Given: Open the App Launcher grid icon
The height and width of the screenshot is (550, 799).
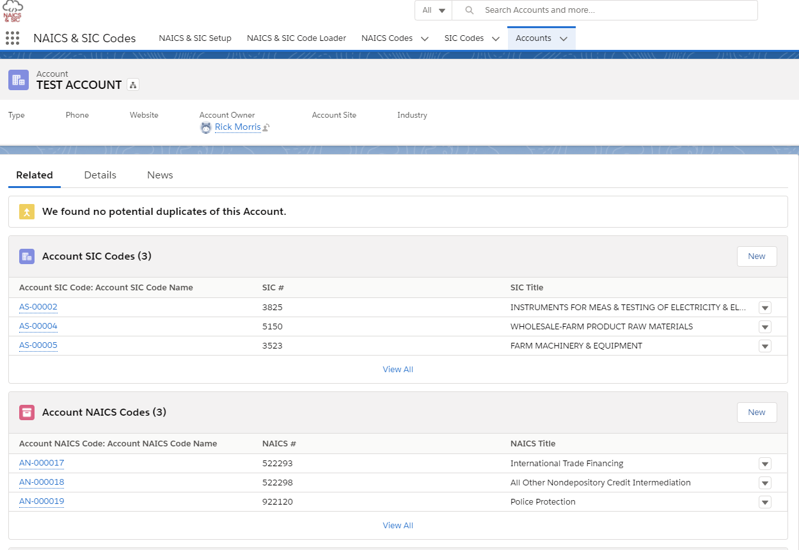Looking at the screenshot, I should (12, 38).
